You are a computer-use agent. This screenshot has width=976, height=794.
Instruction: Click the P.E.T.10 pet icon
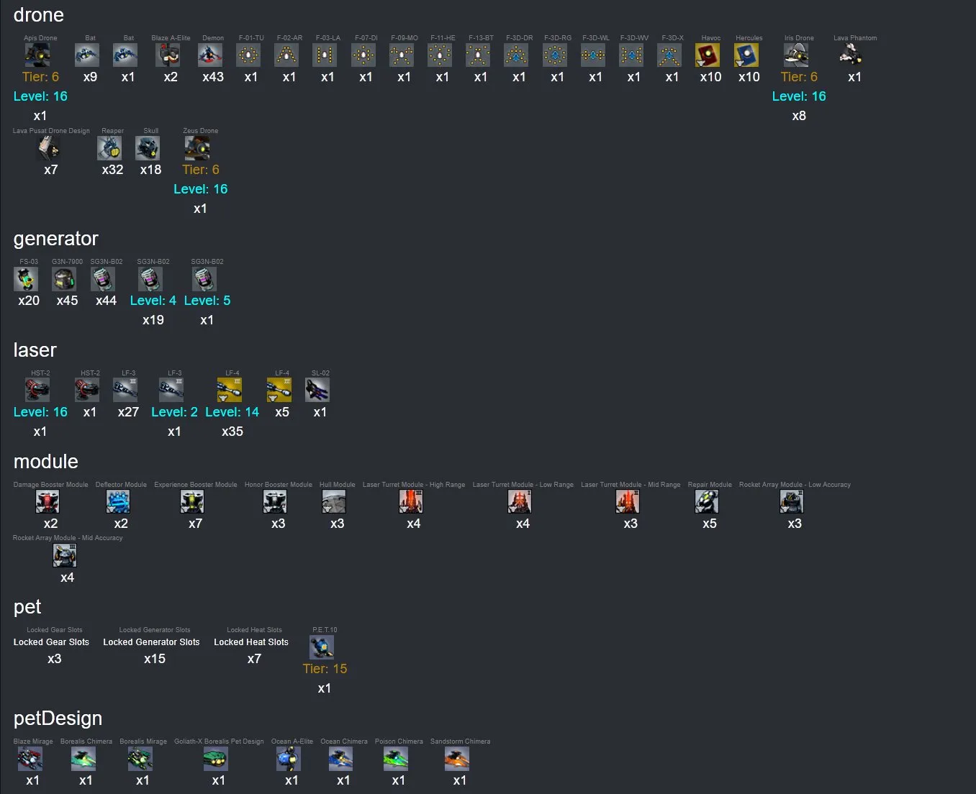click(x=322, y=647)
